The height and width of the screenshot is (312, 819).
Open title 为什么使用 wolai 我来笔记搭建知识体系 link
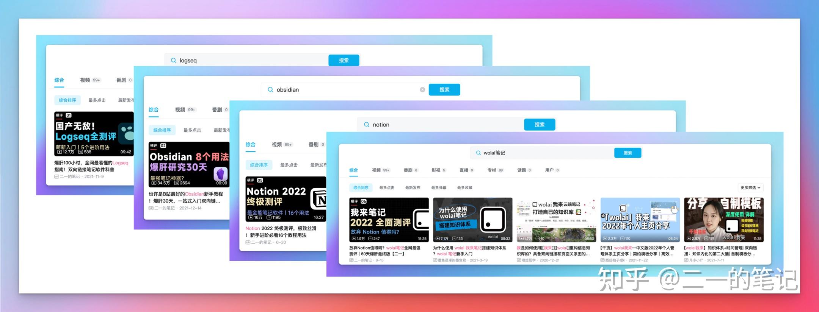(470, 251)
